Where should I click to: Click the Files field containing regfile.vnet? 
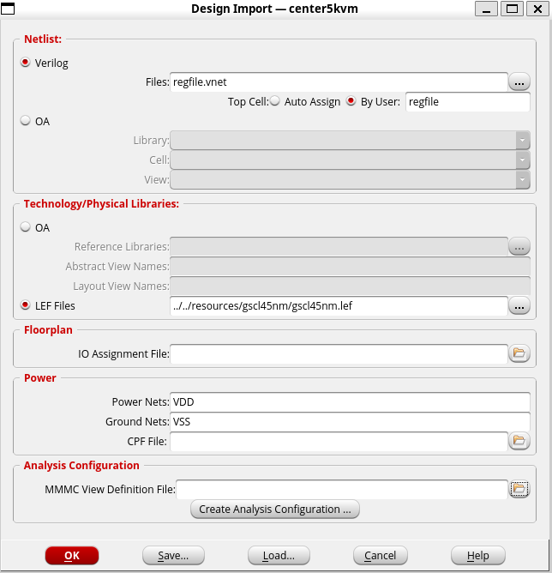click(339, 81)
